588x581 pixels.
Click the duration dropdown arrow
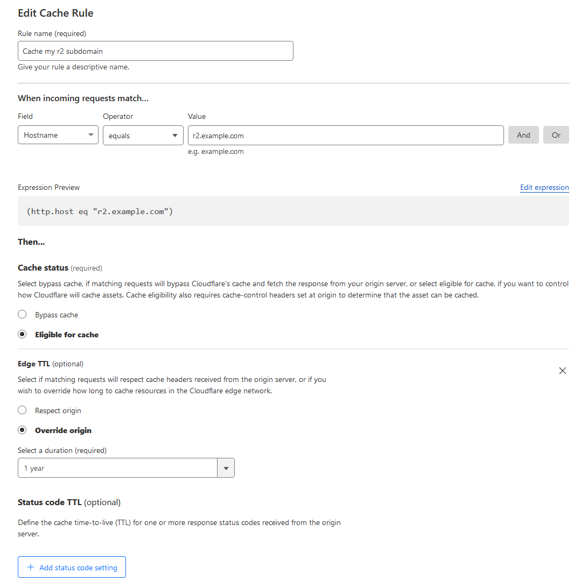point(226,467)
